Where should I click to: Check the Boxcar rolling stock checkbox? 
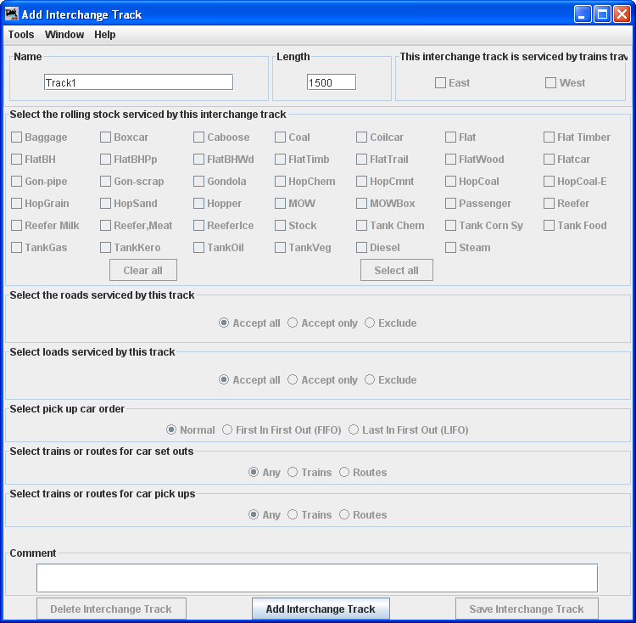point(106,138)
